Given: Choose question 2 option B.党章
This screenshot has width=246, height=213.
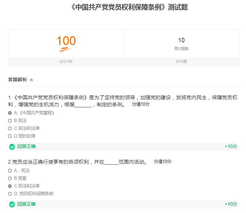Looking at the screenshot, I should point(10,178).
